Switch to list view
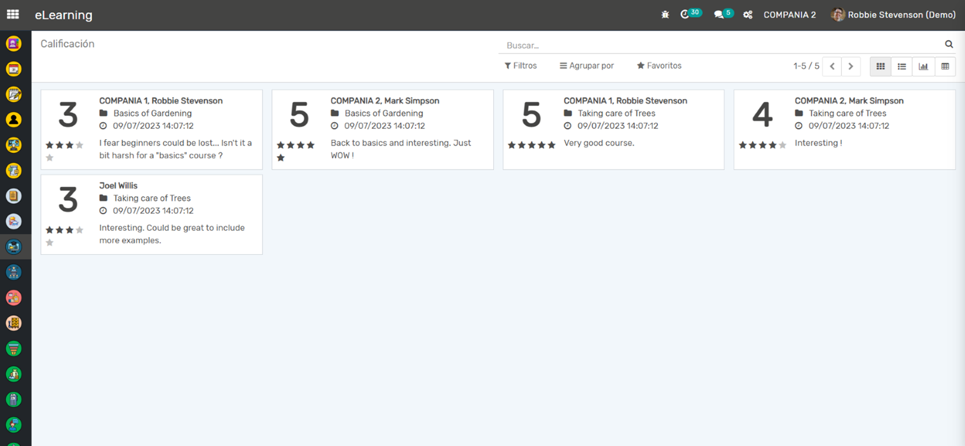The height and width of the screenshot is (446, 965). [x=901, y=66]
